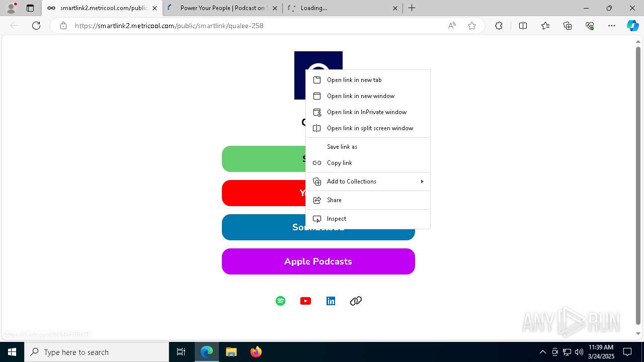Open the Windows Start menu
This screenshot has width=644, height=362.
tap(12, 352)
